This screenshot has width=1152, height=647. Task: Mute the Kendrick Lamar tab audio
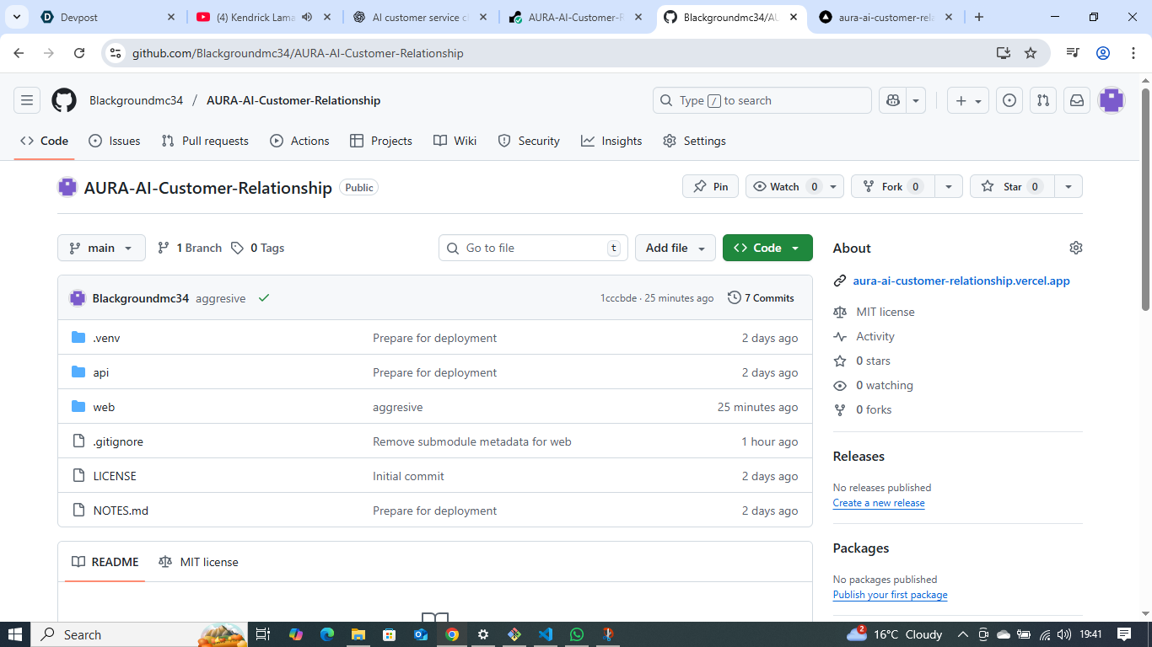307,17
